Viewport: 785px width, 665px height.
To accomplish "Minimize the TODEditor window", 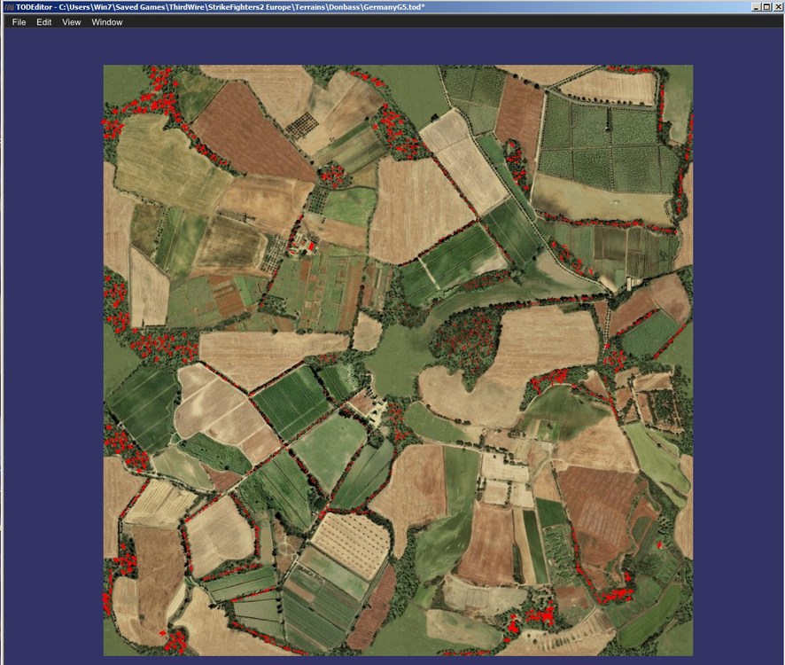I will [757, 7].
